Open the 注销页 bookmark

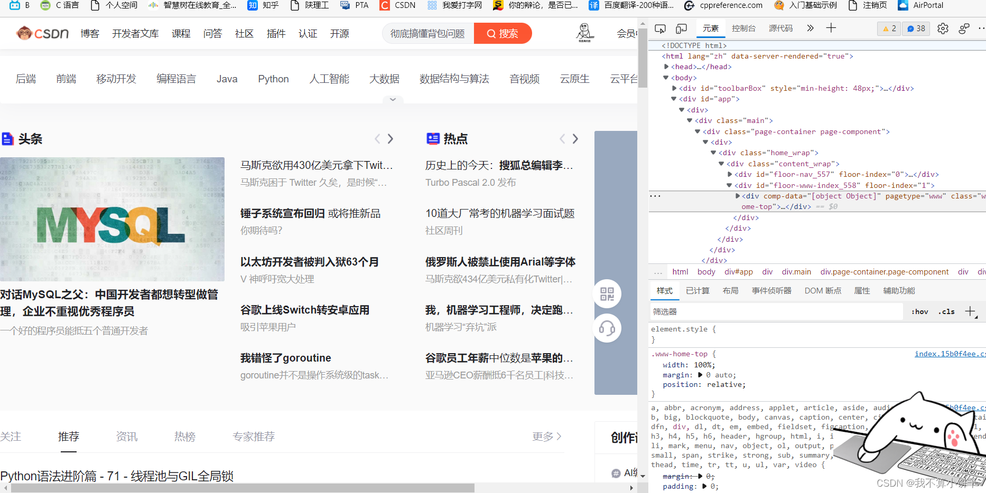[x=867, y=5]
